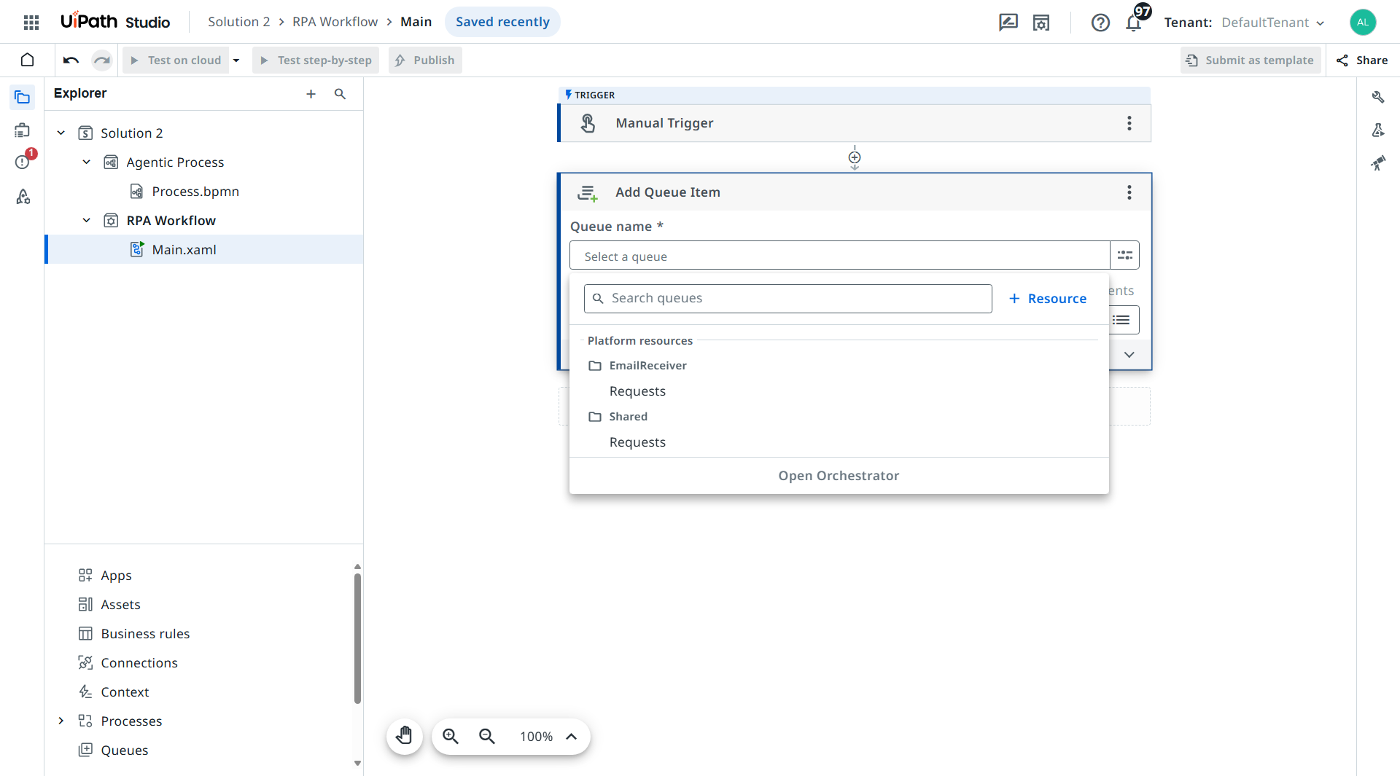Open the help question mark

1100,23
